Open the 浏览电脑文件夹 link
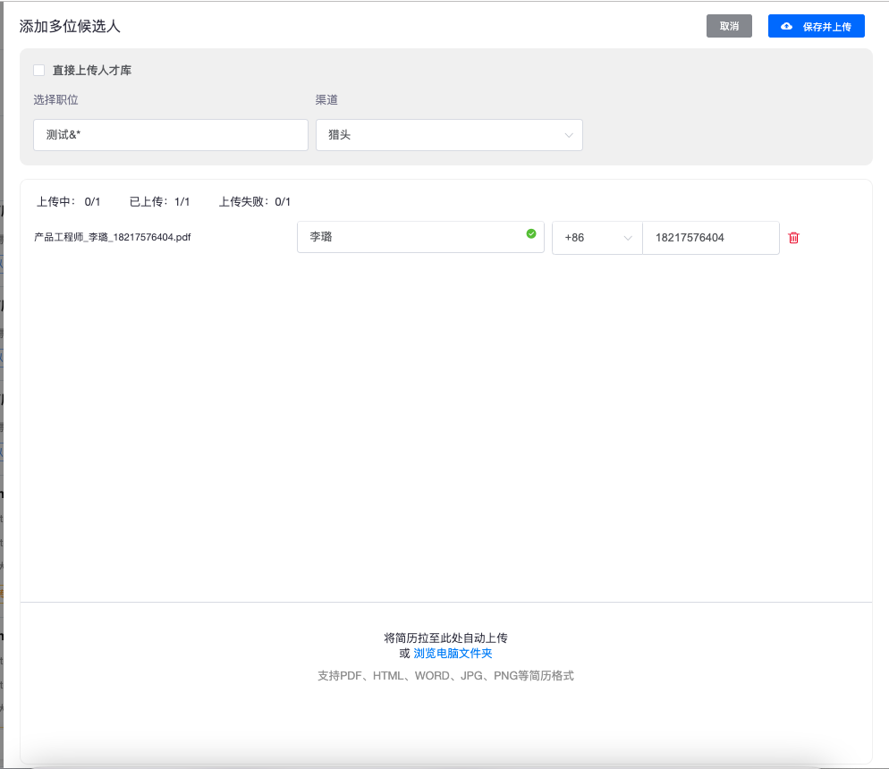 click(x=453, y=654)
